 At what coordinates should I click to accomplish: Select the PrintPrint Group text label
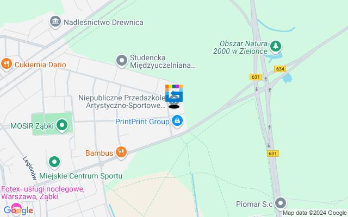(142, 122)
